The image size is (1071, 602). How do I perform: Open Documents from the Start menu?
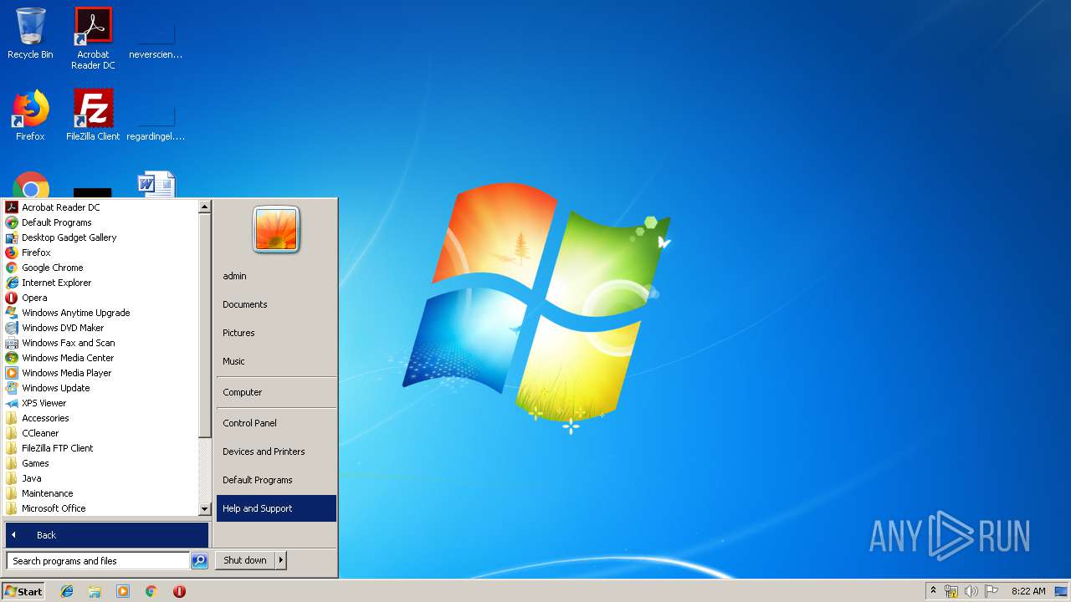point(276,304)
